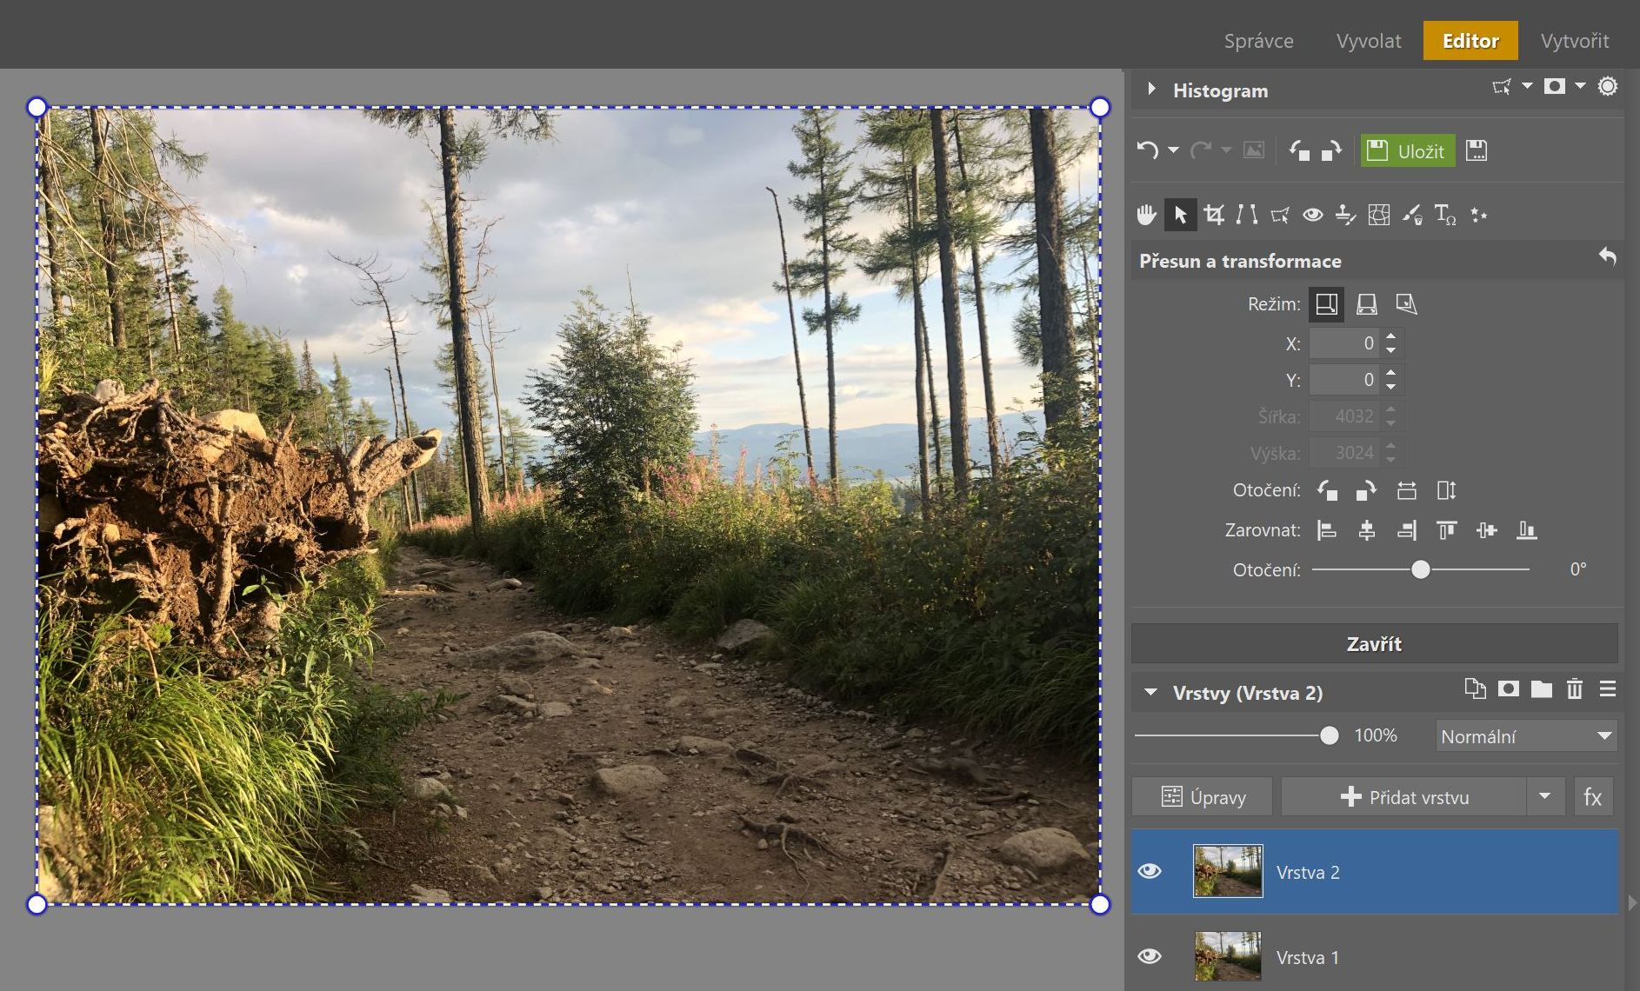Collapse the Vrstvy layers panel
Image resolution: width=1640 pixels, height=991 pixels.
click(1151, 693)
